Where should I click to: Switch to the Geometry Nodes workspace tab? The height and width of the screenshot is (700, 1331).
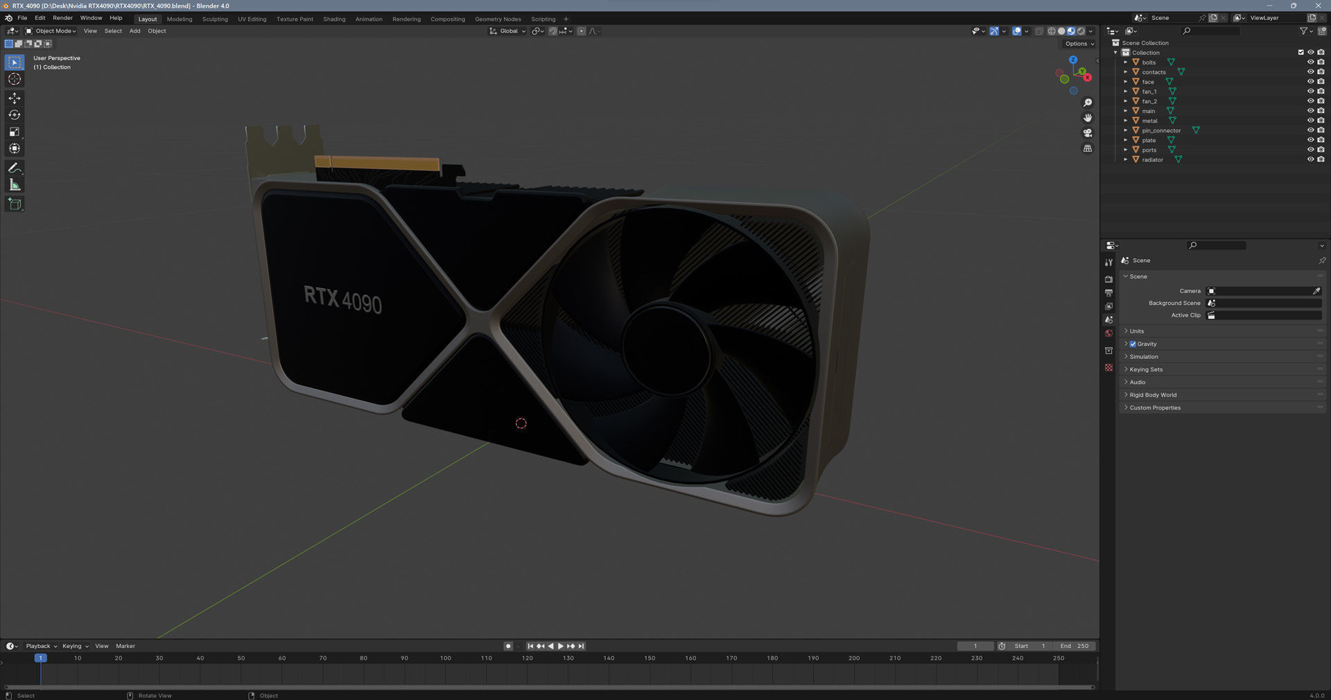[498, 19]
